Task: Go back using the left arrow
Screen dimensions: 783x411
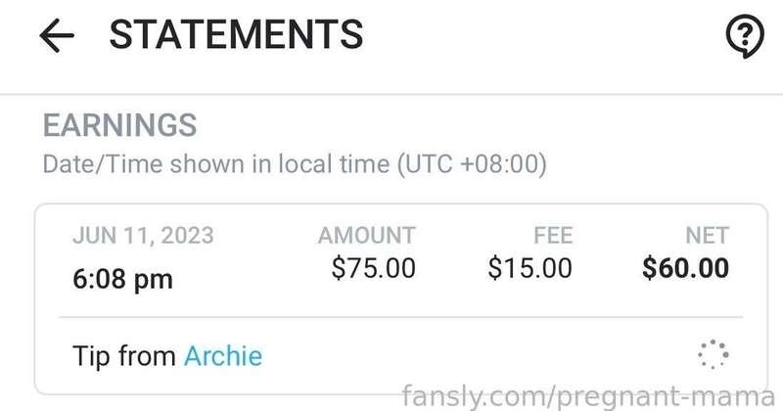Action: pos(57,35)
